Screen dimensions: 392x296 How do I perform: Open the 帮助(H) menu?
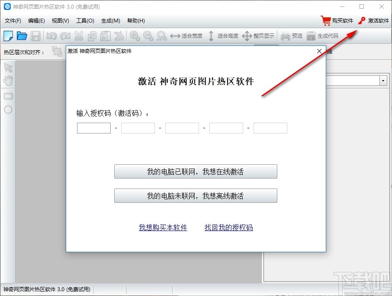click(135, 20)
